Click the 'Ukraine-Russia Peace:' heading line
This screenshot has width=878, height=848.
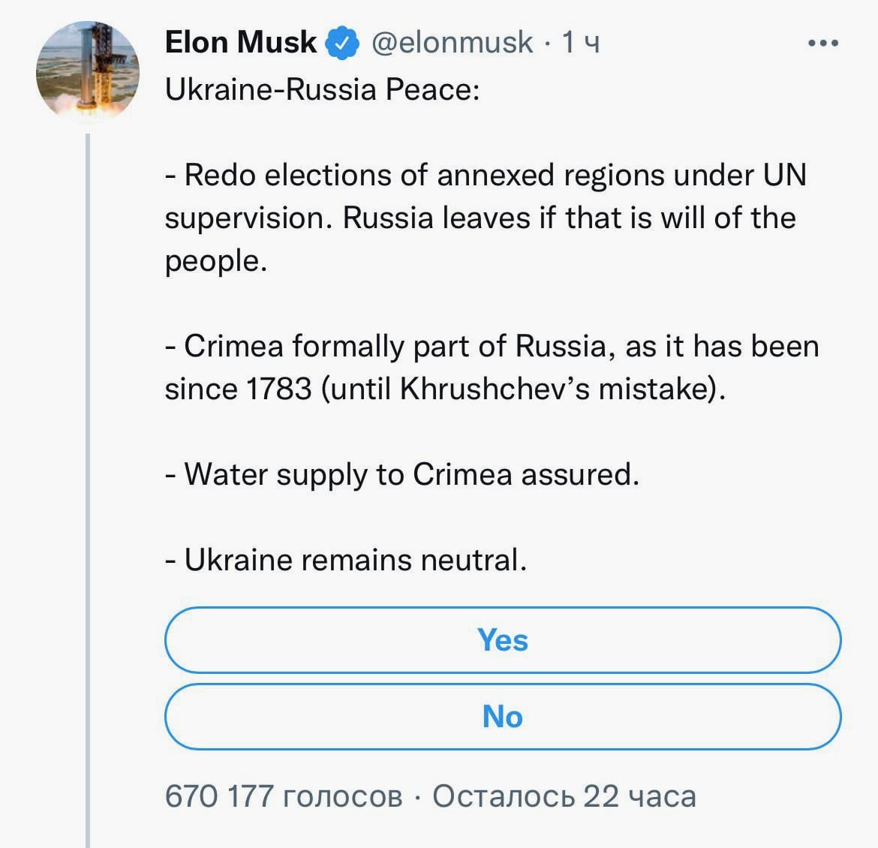click(x=322, y=90)
